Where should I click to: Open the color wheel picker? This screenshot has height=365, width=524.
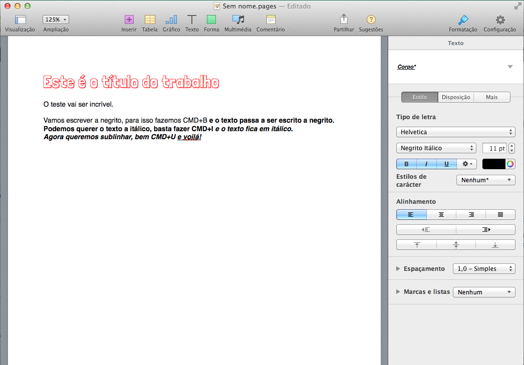pyautogui.click(x=510, y=164)
